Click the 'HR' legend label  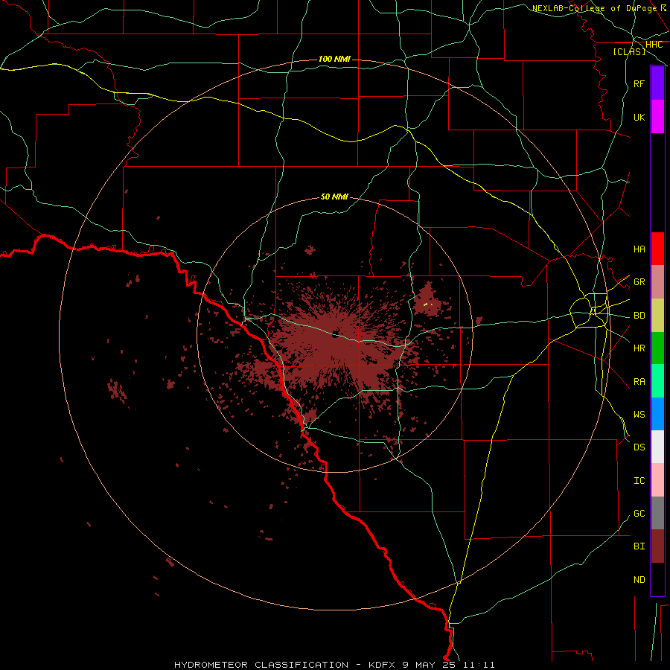639,348
